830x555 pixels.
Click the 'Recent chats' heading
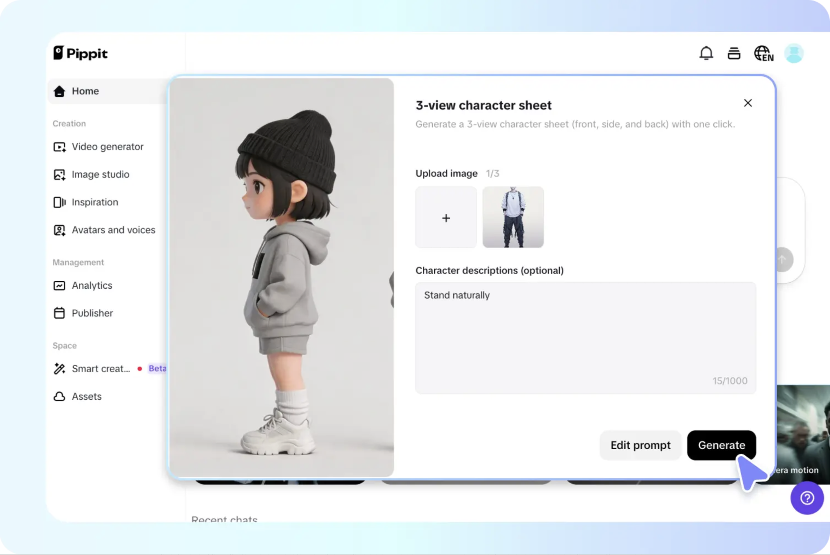224,519
